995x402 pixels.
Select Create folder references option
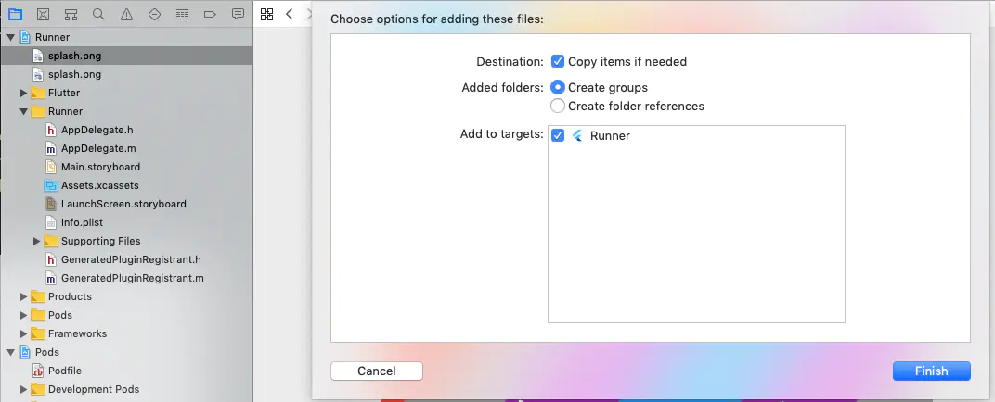[558, 106]
